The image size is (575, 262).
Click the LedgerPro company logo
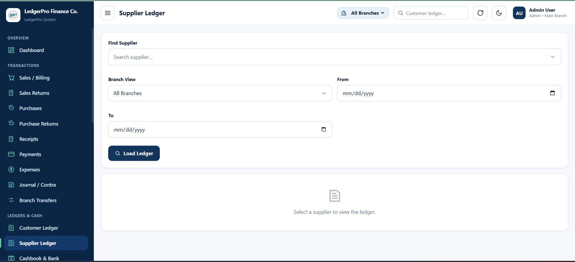13,15
